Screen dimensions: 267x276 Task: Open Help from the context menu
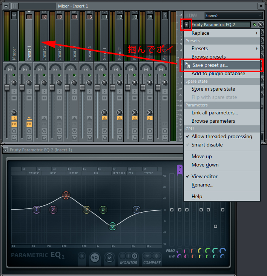click(x=222, y=197)
